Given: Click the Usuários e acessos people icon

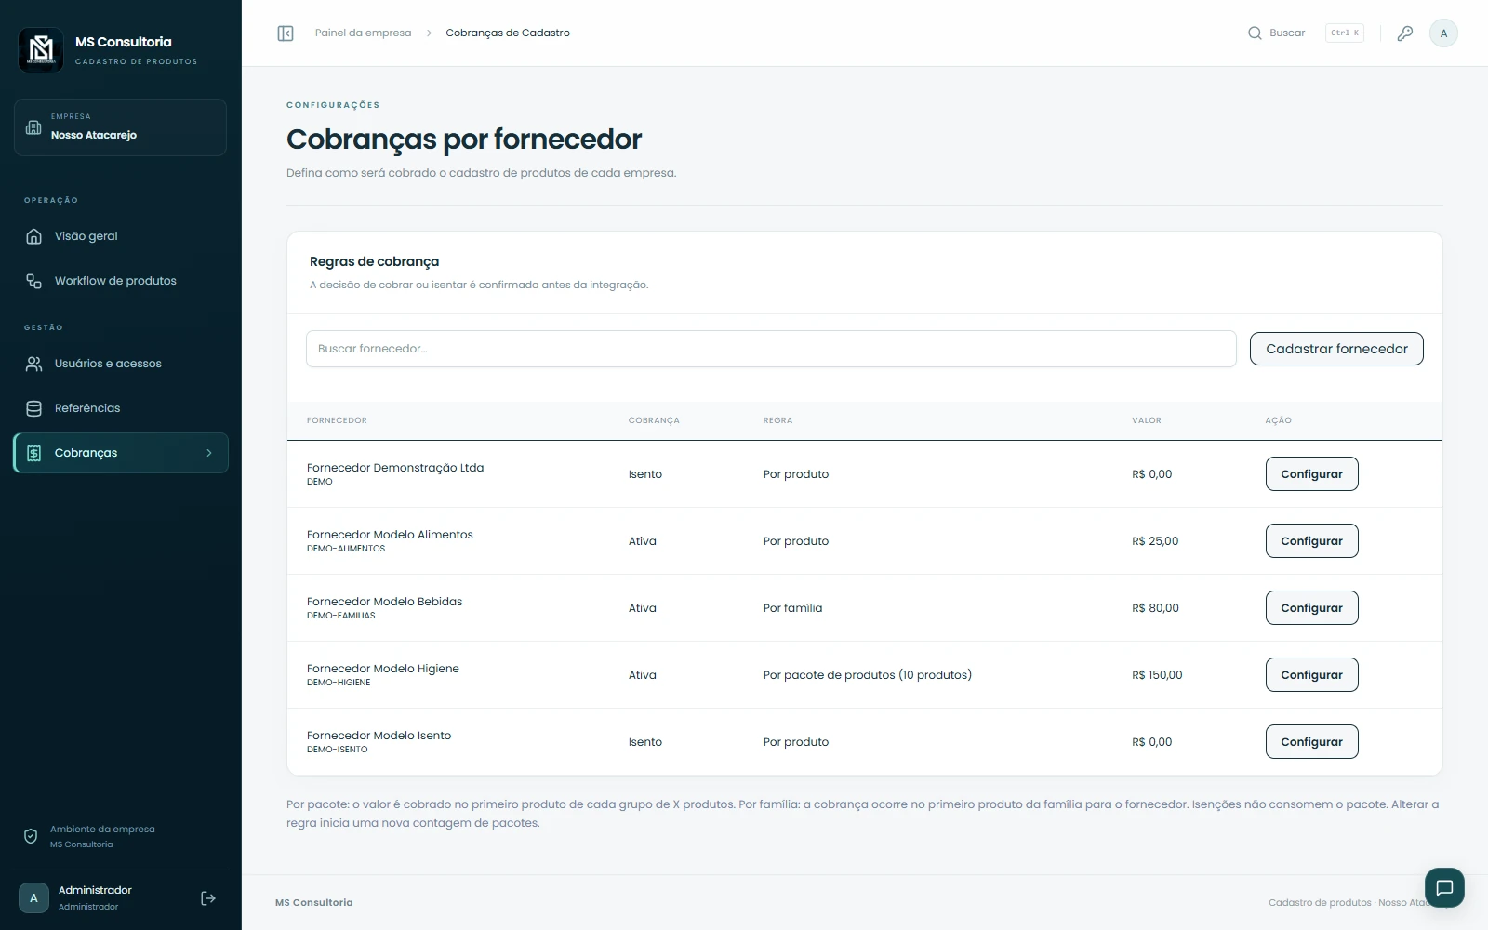Looking at the screenshot, I should 33,364.
